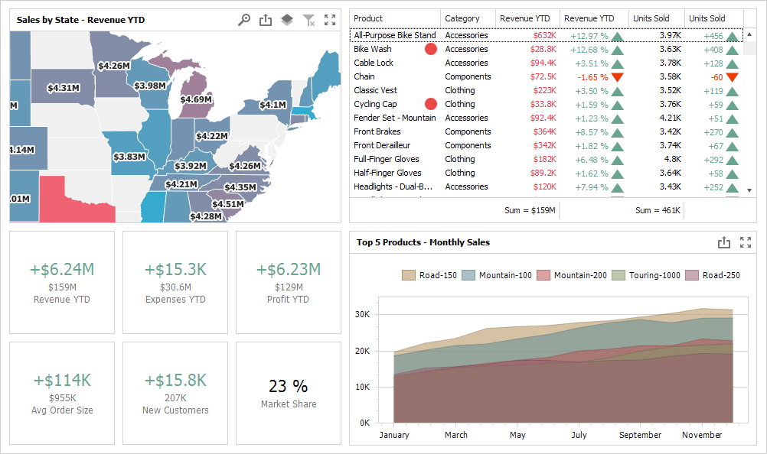
Task: Open the map Layers selector
Action: [286, 20]
